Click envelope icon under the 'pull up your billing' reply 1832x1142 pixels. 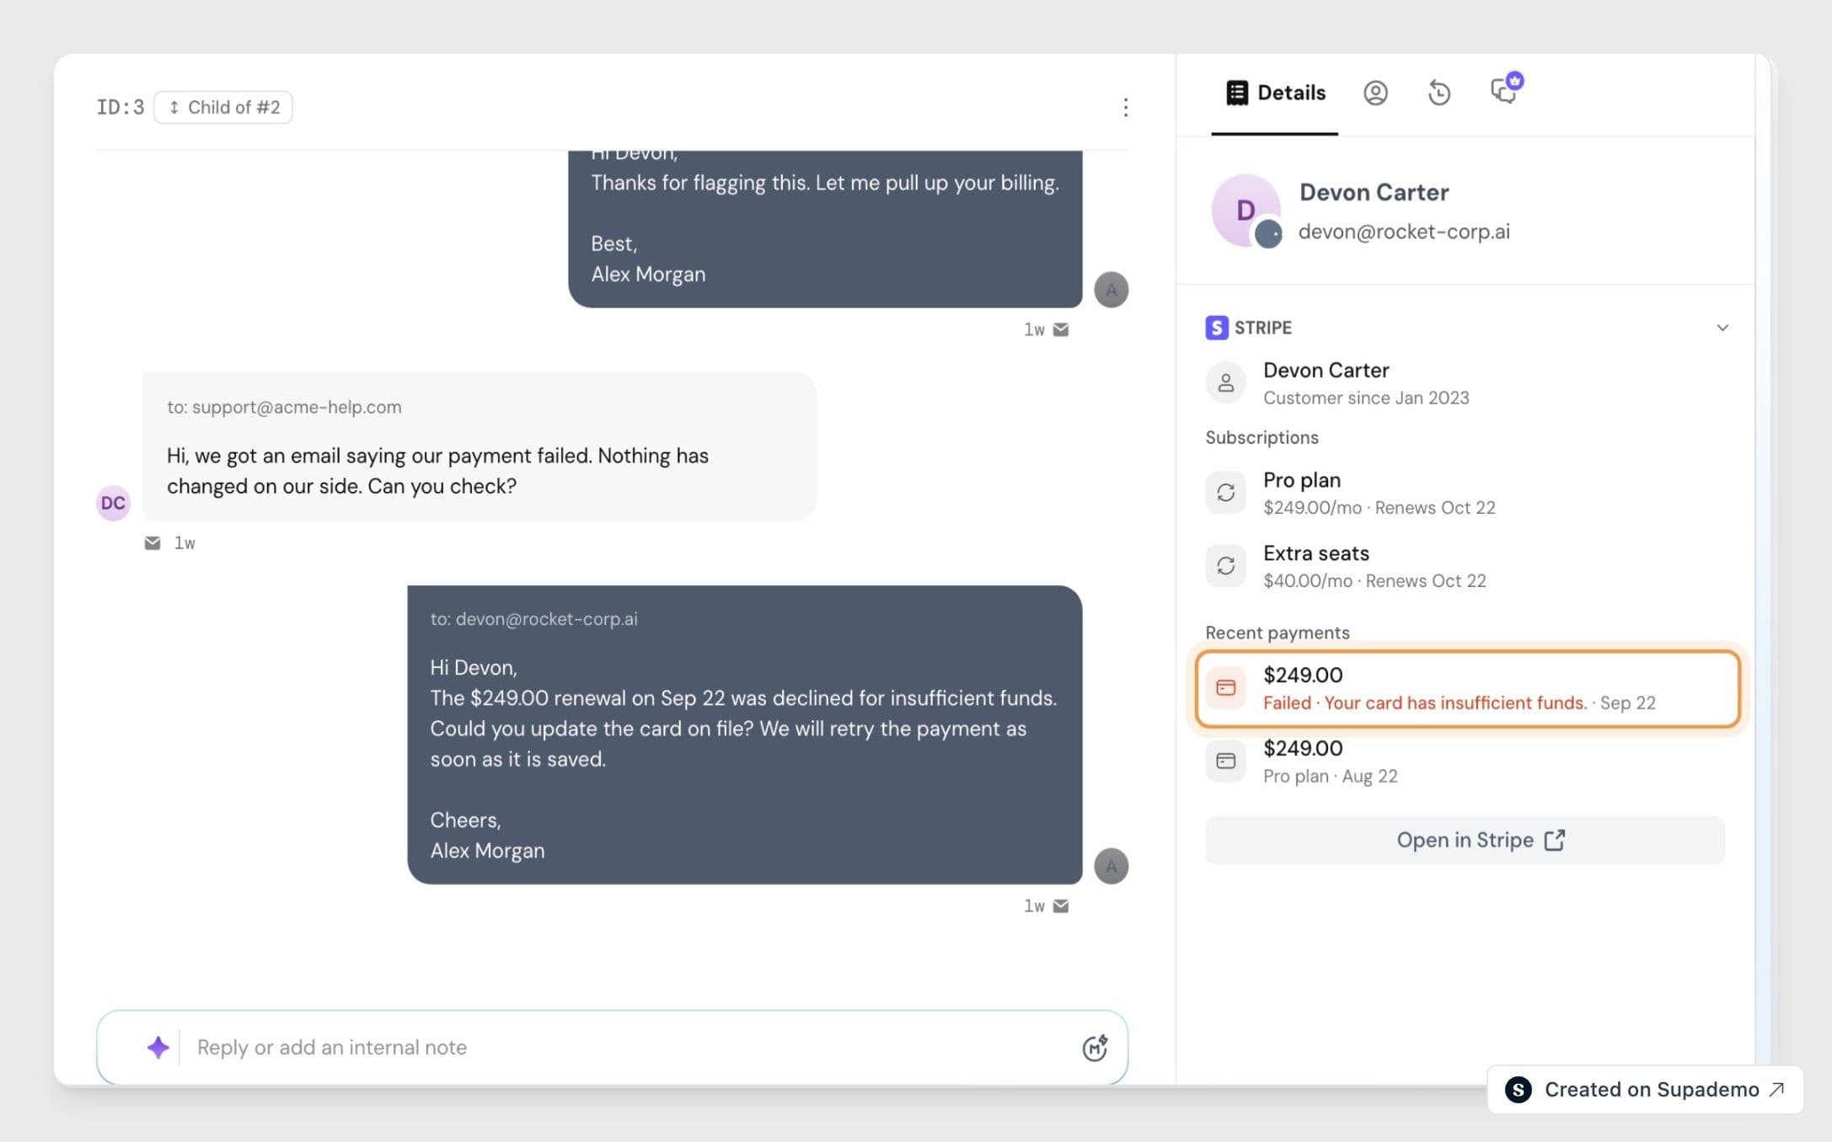point(1061,329)
